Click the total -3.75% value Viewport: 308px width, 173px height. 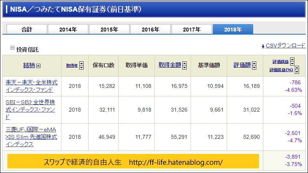click(294, 164)
